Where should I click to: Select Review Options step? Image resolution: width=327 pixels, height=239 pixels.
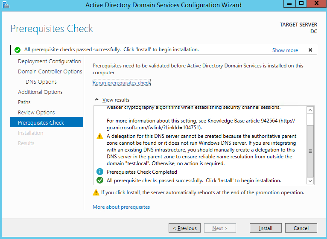point(36,112)
